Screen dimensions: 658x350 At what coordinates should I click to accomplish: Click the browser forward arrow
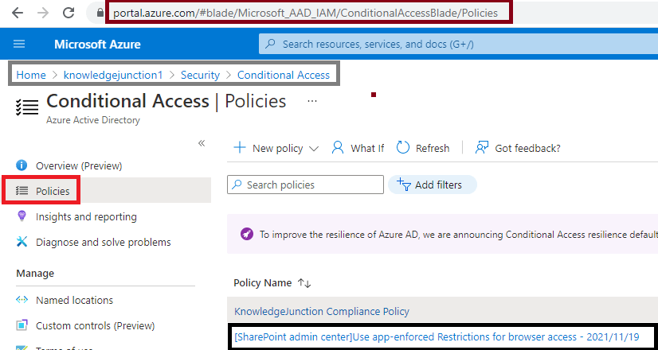tap(43, 13)
